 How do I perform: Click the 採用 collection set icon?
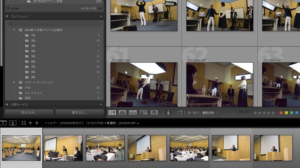(20, 98)
